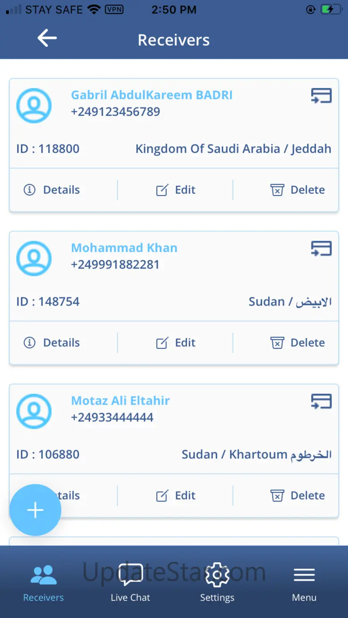Delete receiver Mohammad Khan

click(x=298, y=343)
